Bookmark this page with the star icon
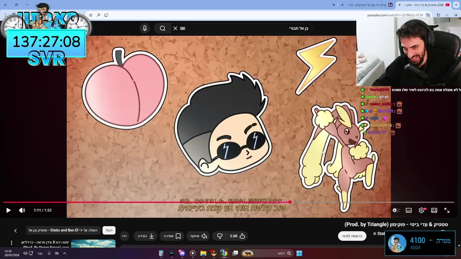Image resolution: width=461 pixels, height=259 pixels. [91, 15]
